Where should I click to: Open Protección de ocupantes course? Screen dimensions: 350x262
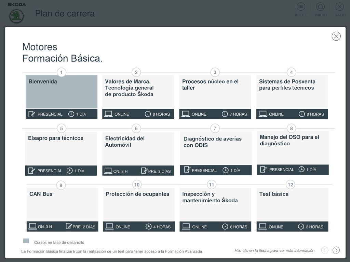tap(139, 210)
